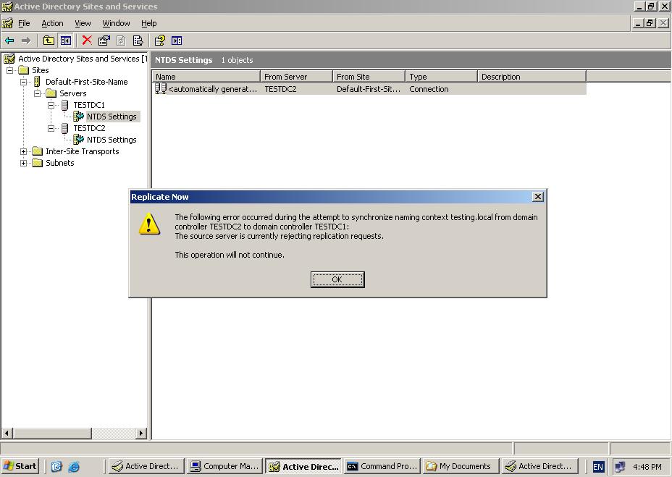Click the Default-First-Site-Name site icon
The image size is (672, 477).
[37, 81]
